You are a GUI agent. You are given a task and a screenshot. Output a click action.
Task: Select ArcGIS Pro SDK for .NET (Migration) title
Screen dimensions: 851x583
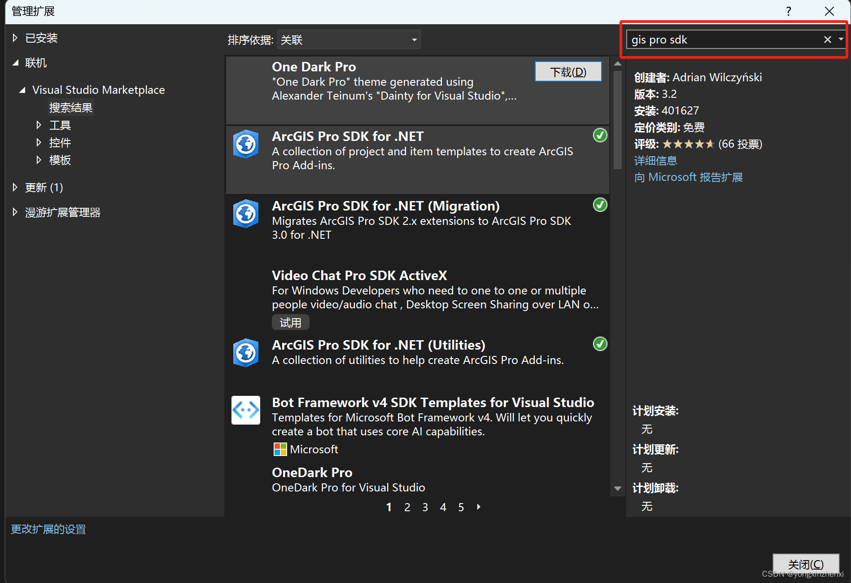pyautogui.click(x=386, y=206)
